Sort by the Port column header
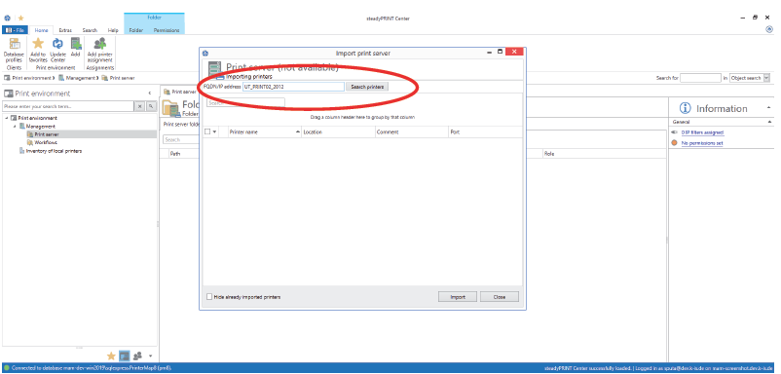The width and height of the screenshot is (781, 374). [485, 131]
